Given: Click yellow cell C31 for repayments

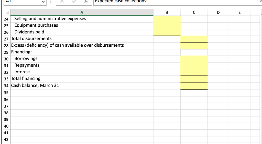Looking at the screenshot, I should (194, 66).
